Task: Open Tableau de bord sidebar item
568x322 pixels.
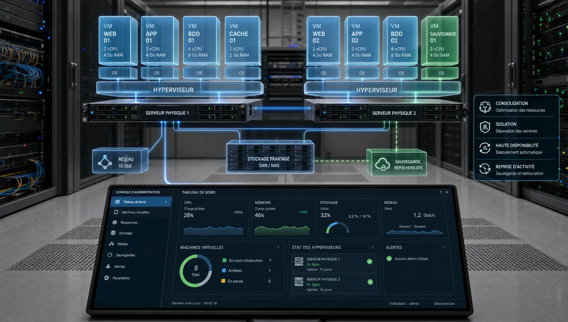Action: [x=141, y=202]
